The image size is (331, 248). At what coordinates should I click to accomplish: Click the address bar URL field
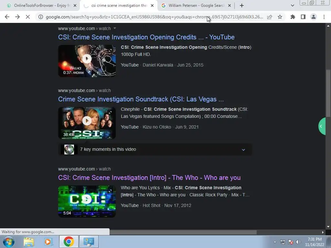155,17
